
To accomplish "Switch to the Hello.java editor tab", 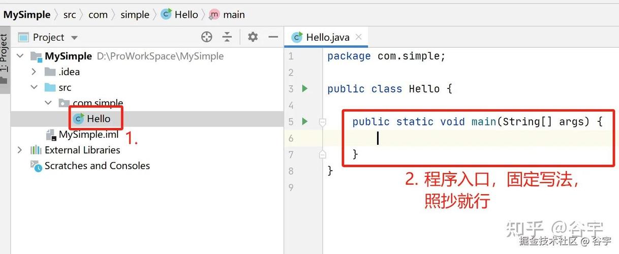I will [x=327, y=37].
